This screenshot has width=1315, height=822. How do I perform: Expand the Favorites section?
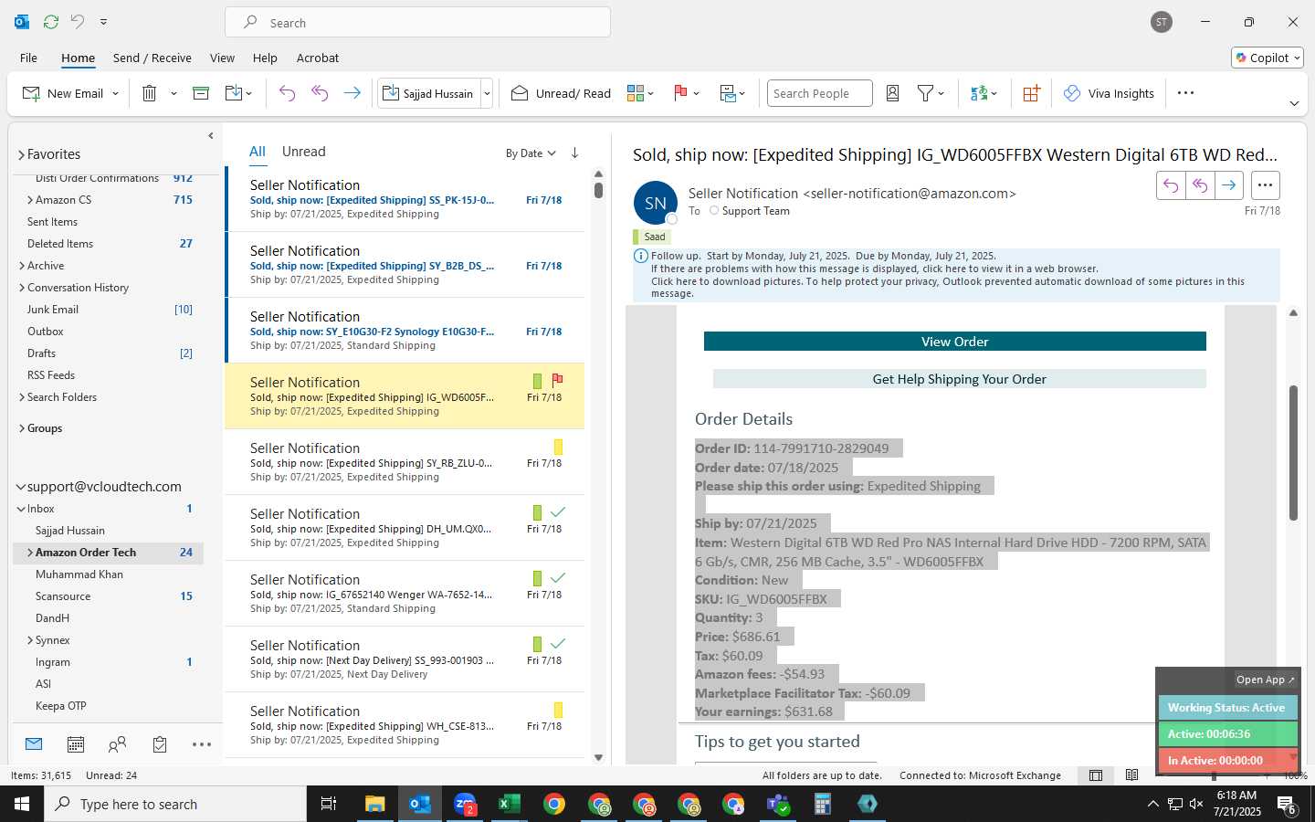pos(21,154)
